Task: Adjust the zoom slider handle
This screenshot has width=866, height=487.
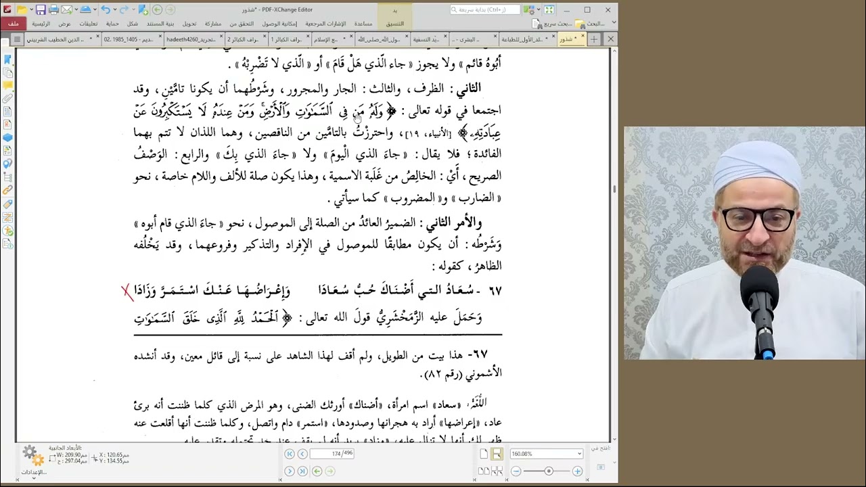Action: 549,471
